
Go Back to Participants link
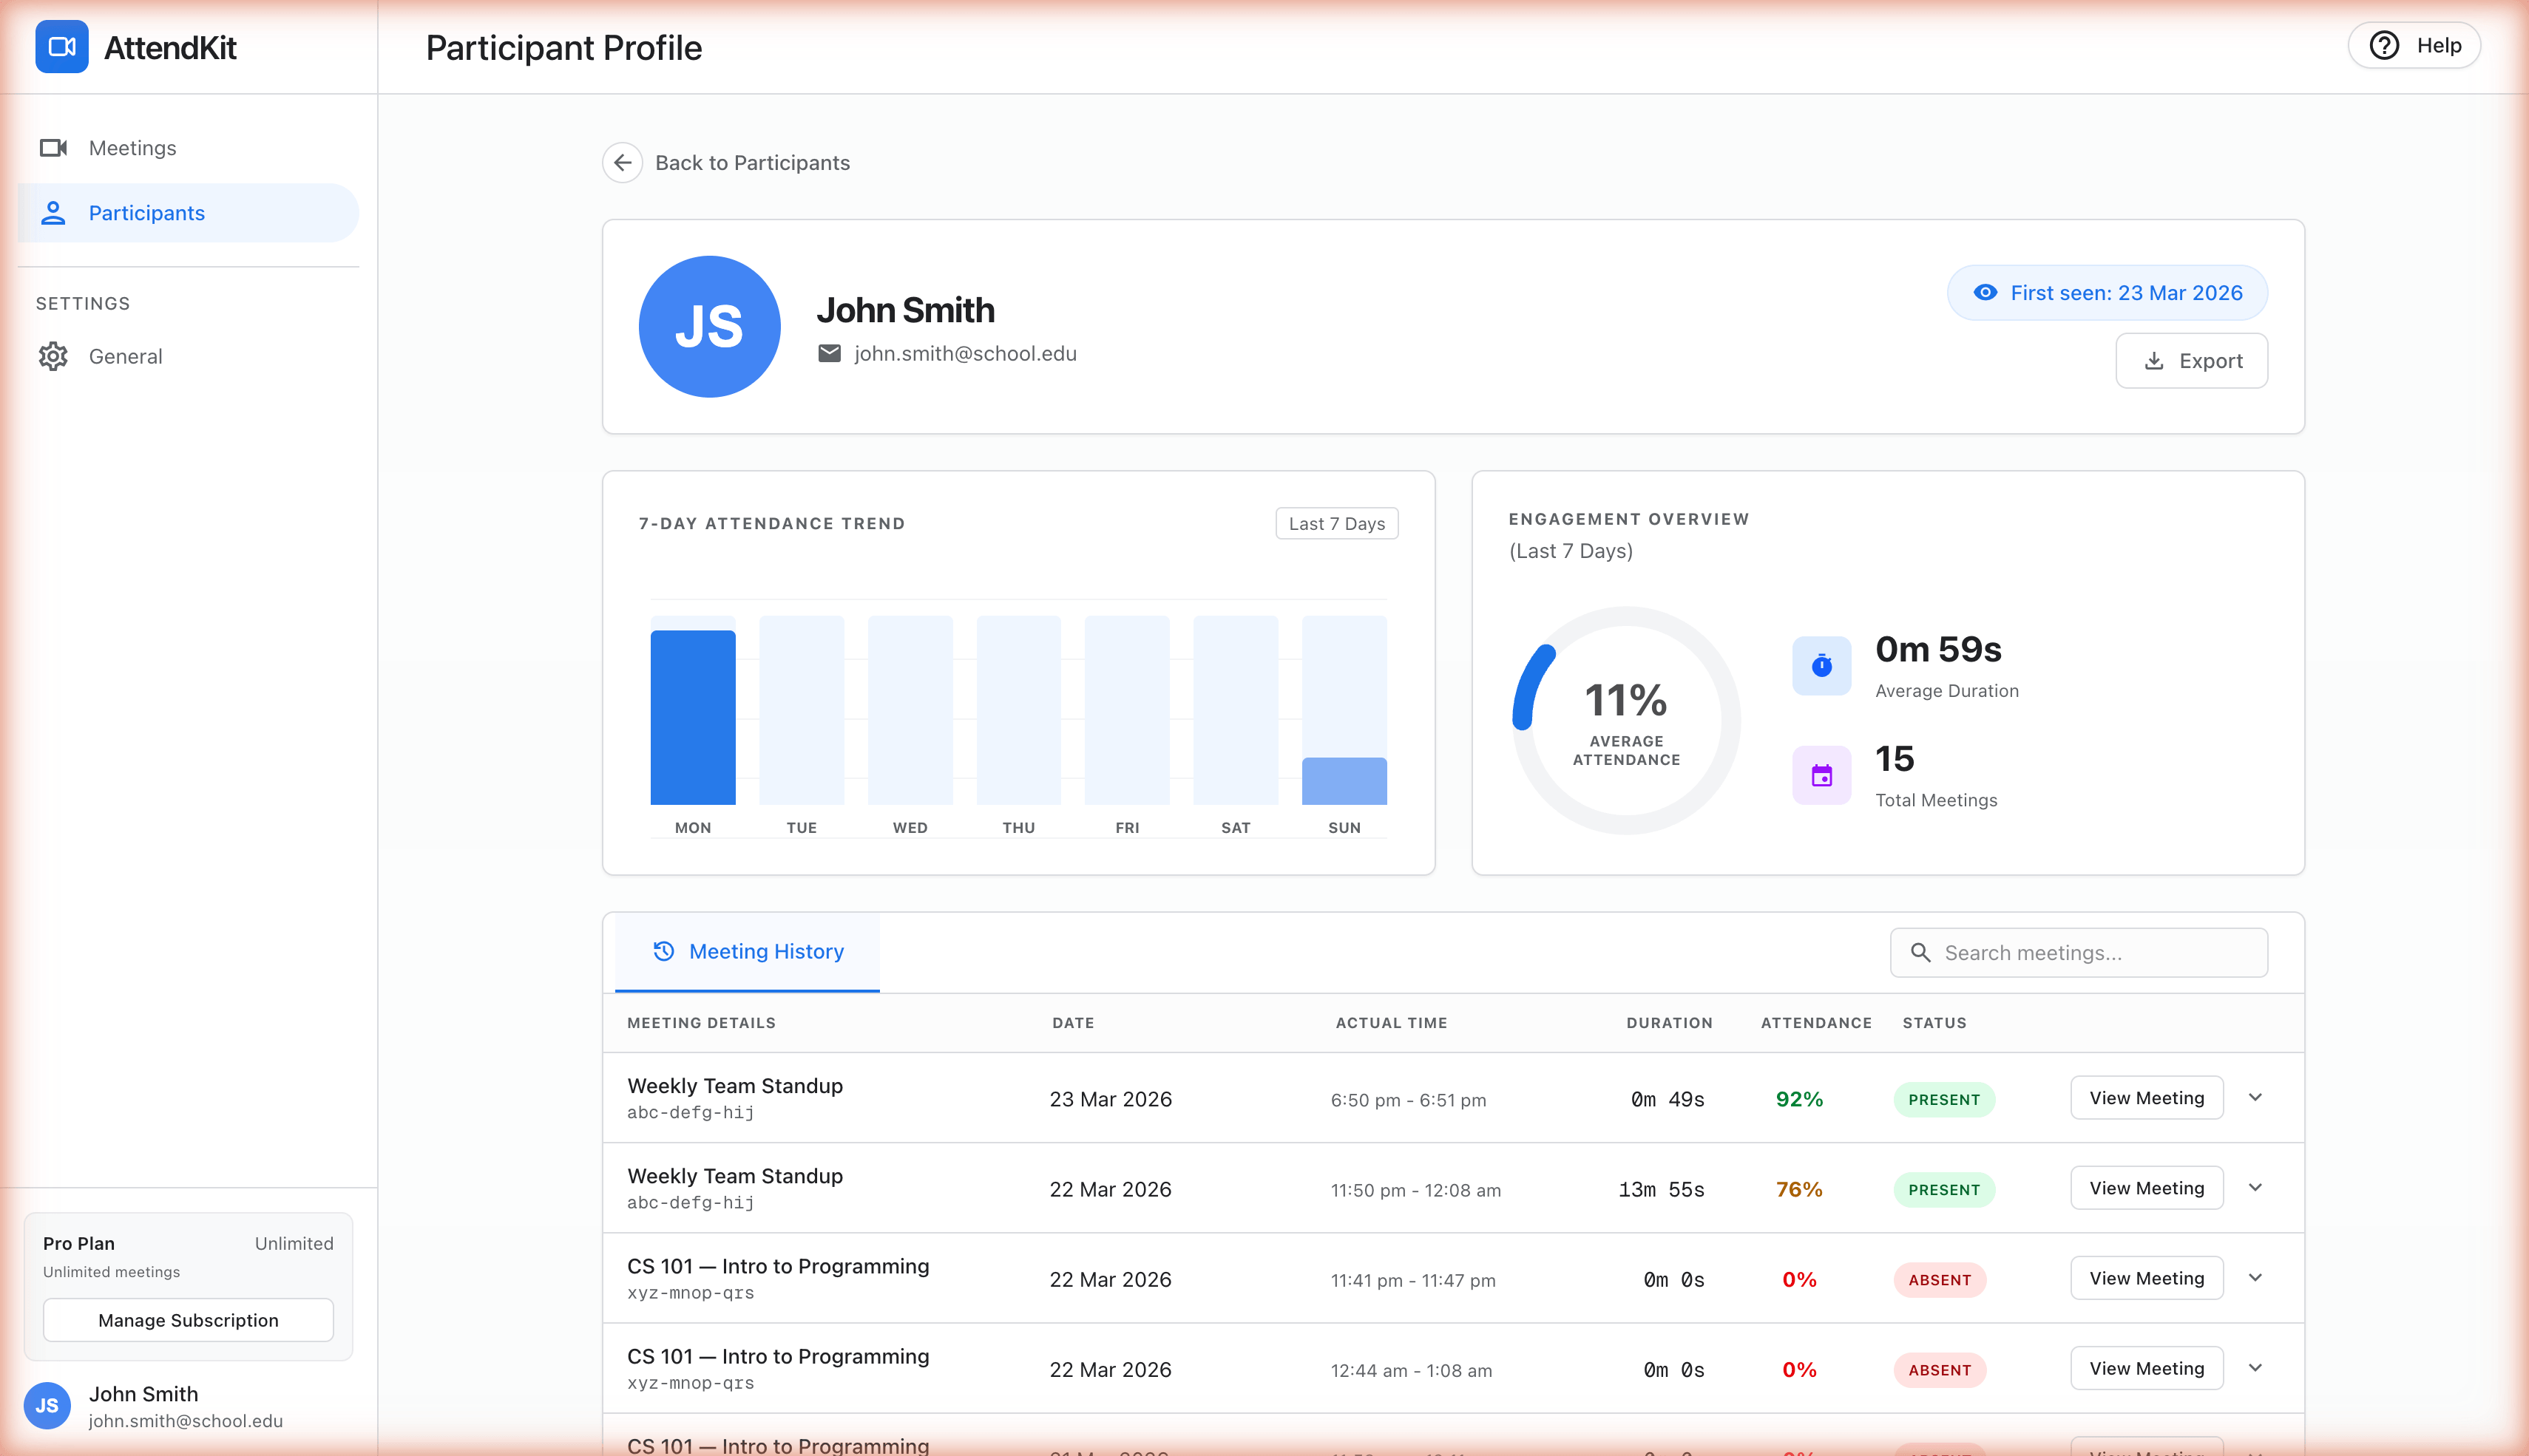click(751, 163)
